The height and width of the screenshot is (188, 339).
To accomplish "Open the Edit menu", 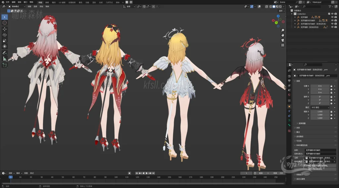I will 13,2.
